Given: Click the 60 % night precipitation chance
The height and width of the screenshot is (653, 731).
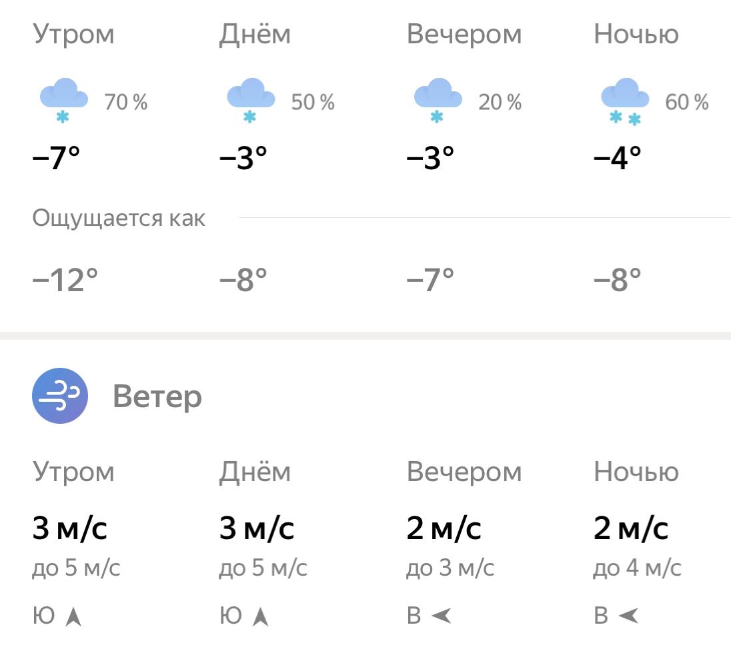Looking at the screenshot, I should 686,103.
